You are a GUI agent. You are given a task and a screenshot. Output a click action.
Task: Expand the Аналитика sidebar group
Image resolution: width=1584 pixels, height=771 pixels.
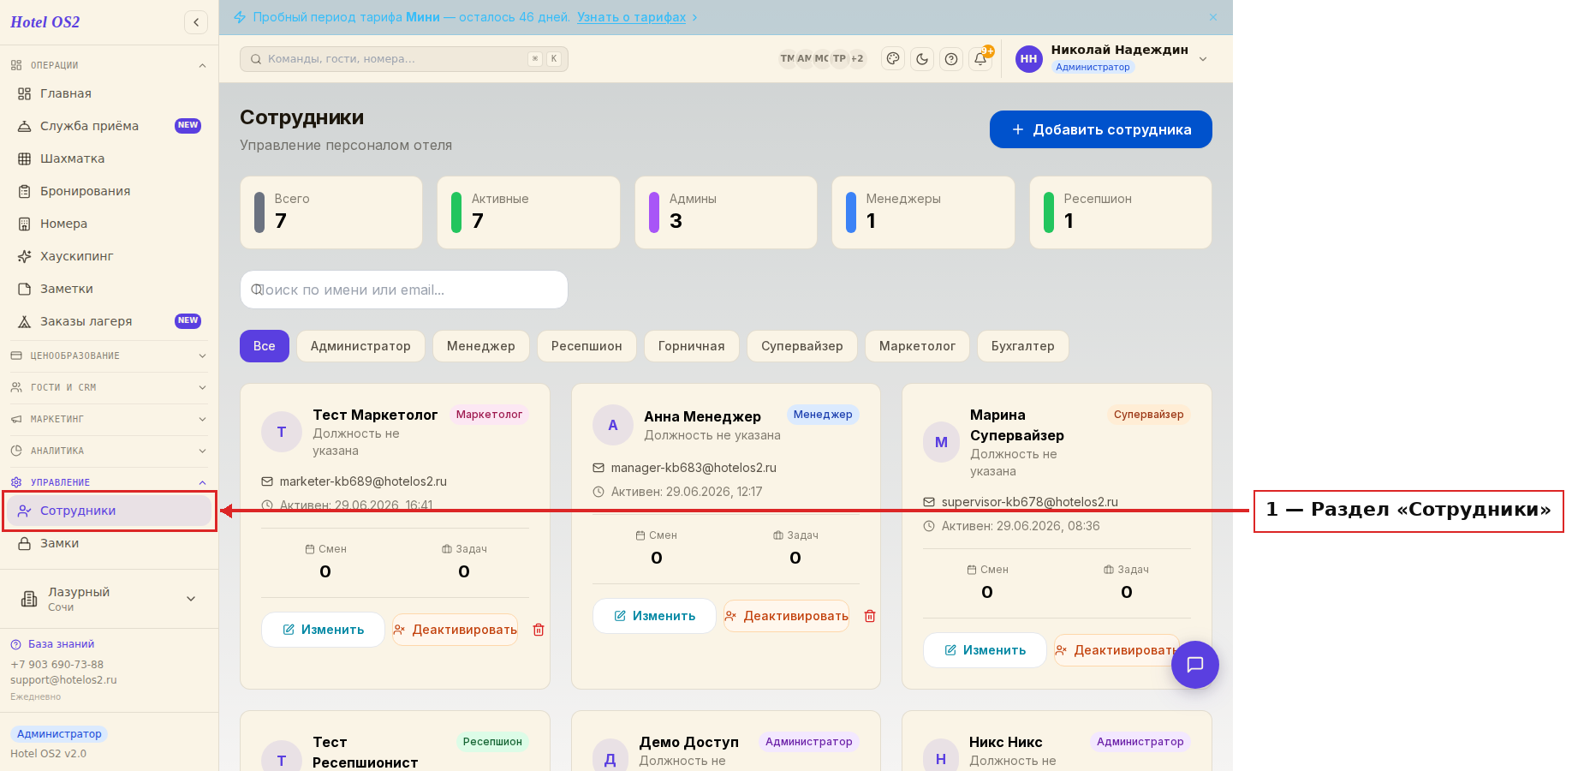[x=109, y=451]
